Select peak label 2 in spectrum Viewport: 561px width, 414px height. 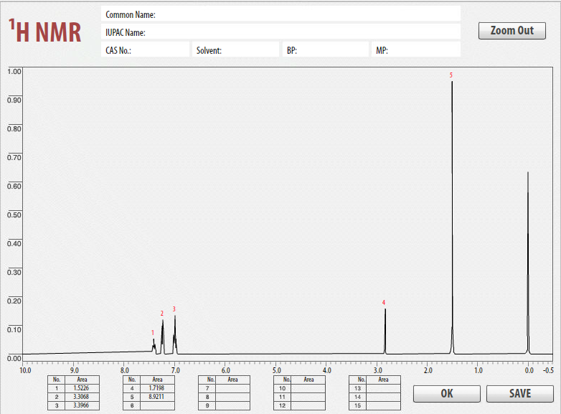(161, 314)
